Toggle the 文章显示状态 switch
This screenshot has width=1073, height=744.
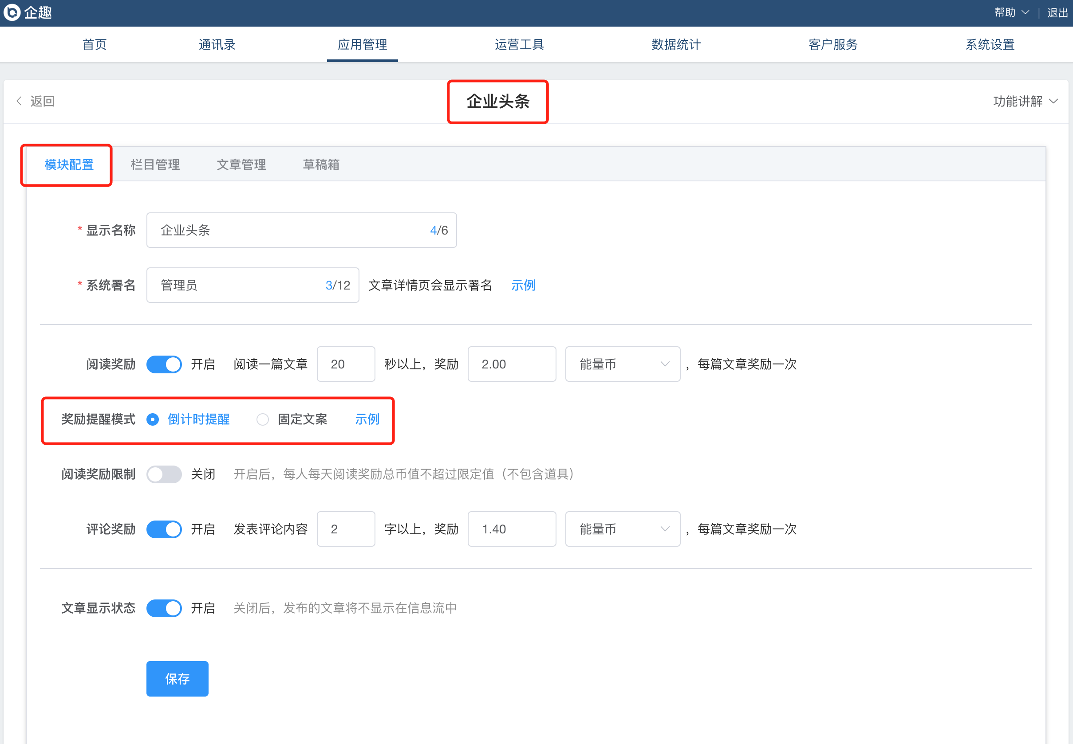(x=164, y=608)
